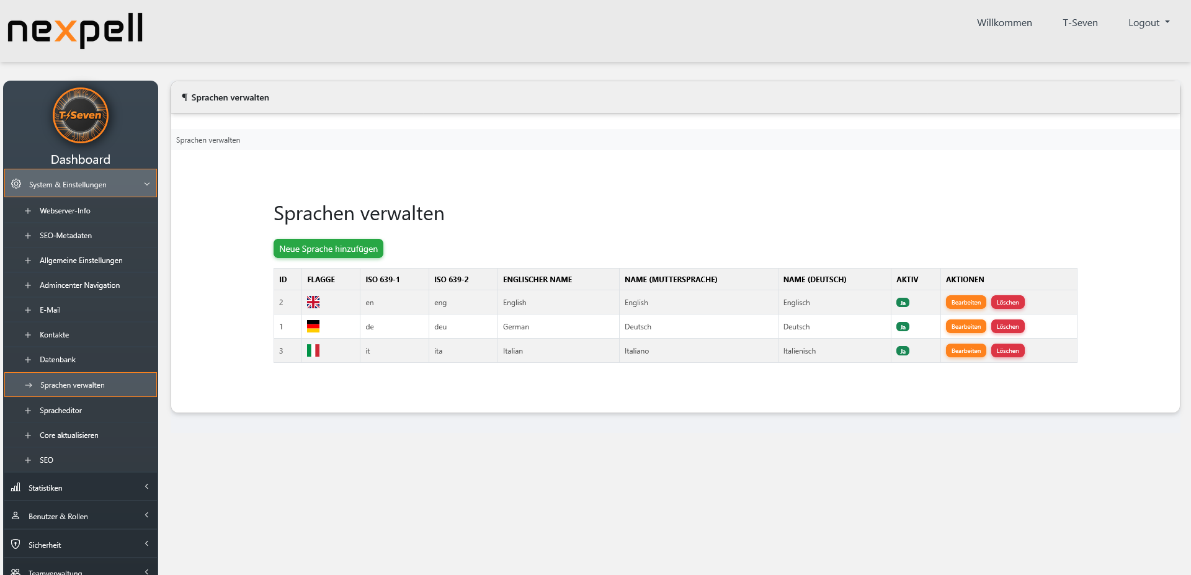Image resolution: width=1191 pixels, height=575 pixels.
Task: Click Löschen for the Italian language
Action: point(1007,350)
